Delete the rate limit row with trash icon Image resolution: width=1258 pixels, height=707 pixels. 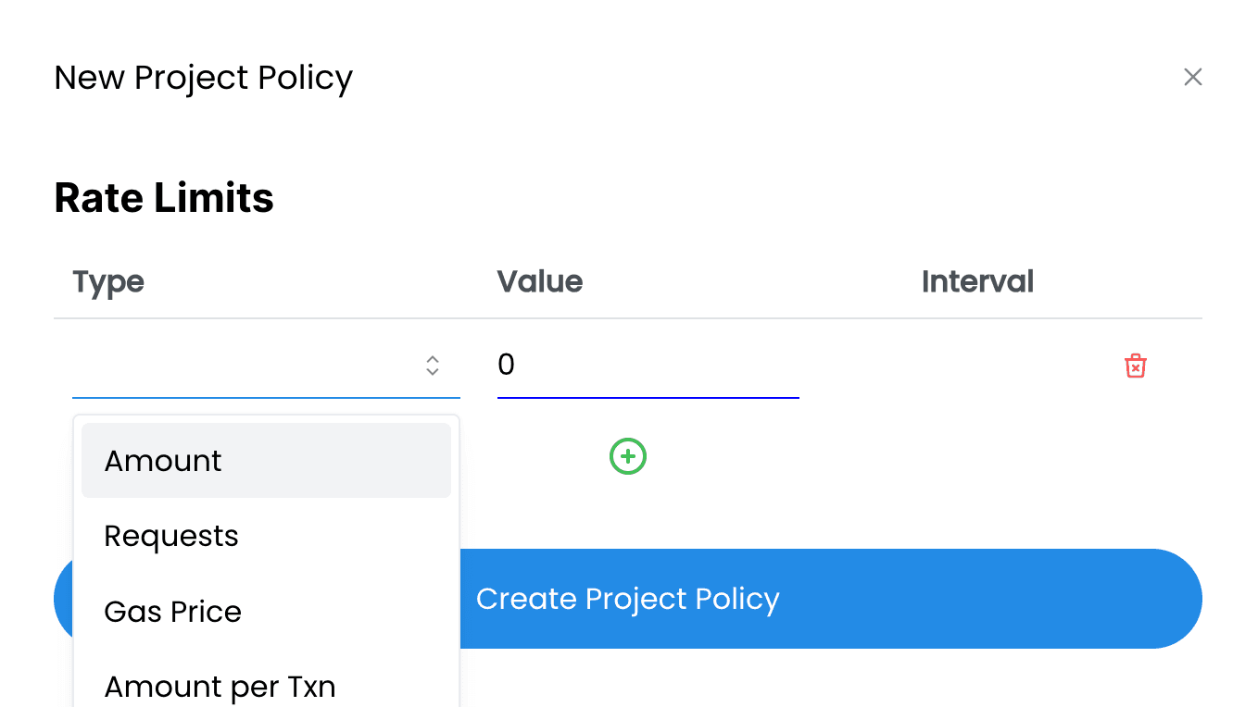point(1135,366)
